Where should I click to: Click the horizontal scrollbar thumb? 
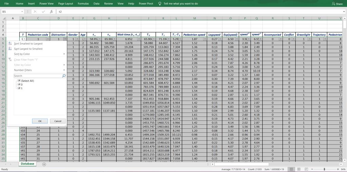point(242,164)
